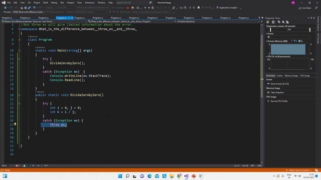The image size is (321, 180).
Task: Open the Widgets icon on taskbar left
Action: 5,176
